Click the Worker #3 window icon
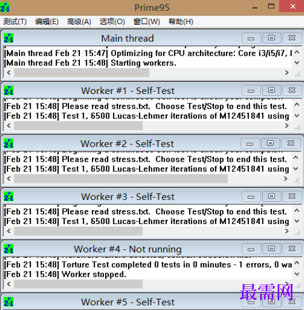 point(9,197)
